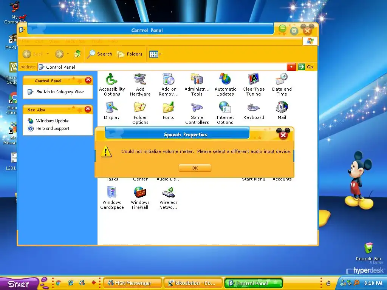Launch Chrome from quick launch bar

59,283
